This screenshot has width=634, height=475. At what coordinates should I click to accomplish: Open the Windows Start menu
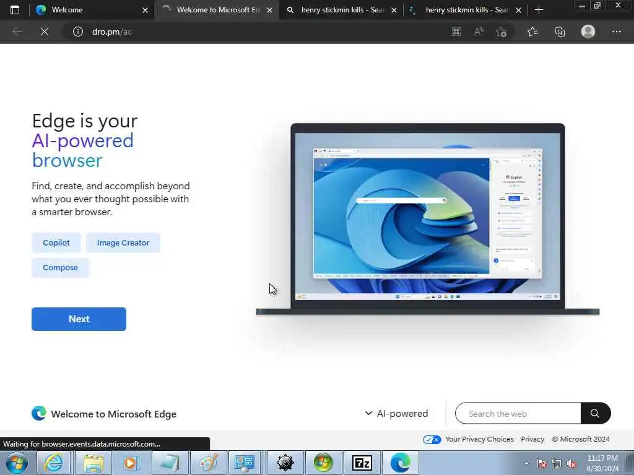(x=17, y=463)
